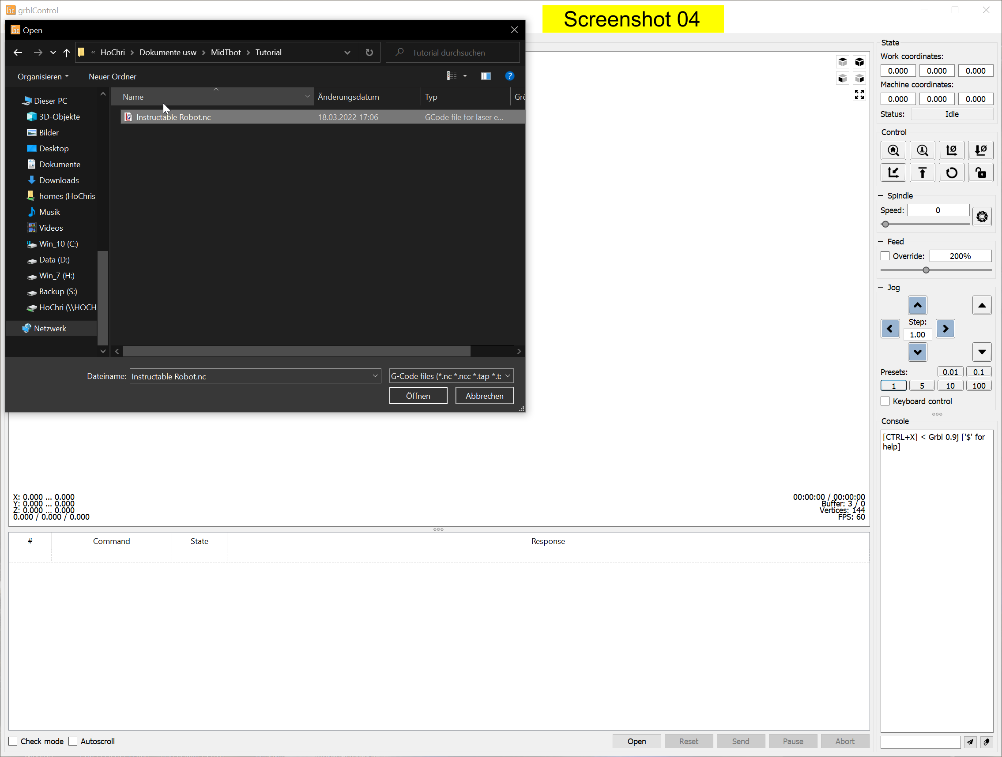Screen dimensions: 1002x757
Task: Click the Z-probe search icon
Action: pos(922,150)
